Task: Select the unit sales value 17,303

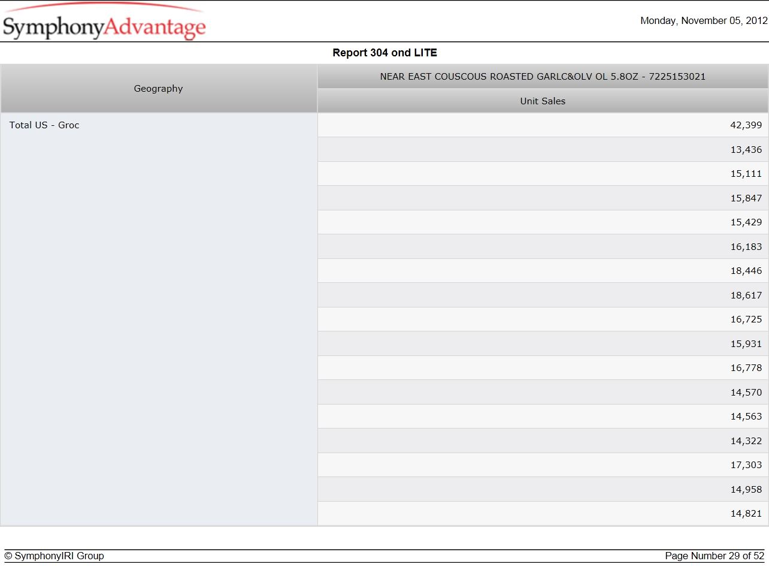Action: pos(746,465)
